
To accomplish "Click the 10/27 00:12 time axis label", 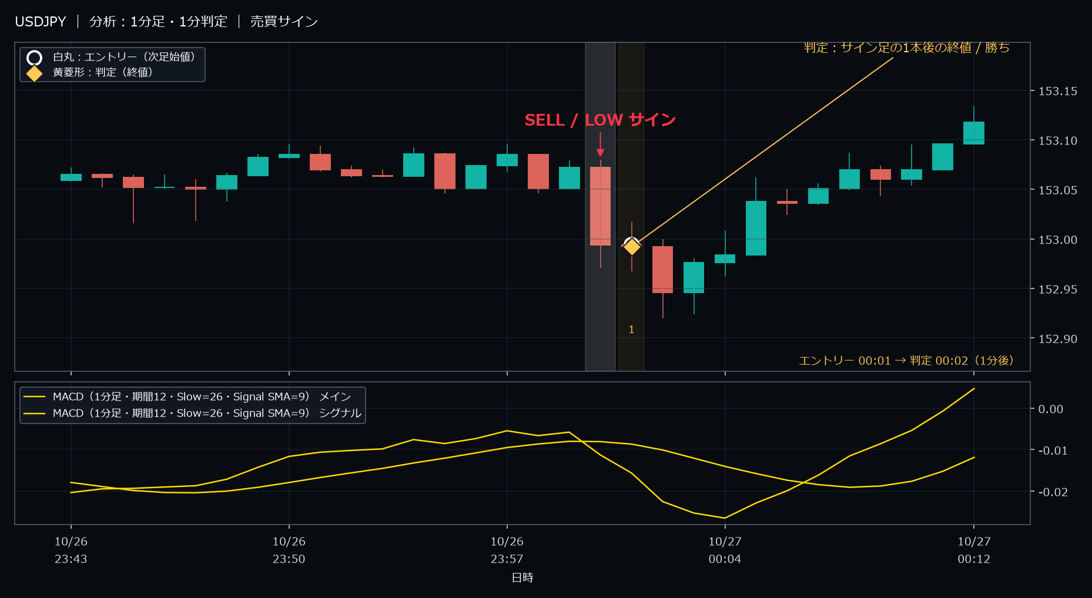I will point(974,550).
